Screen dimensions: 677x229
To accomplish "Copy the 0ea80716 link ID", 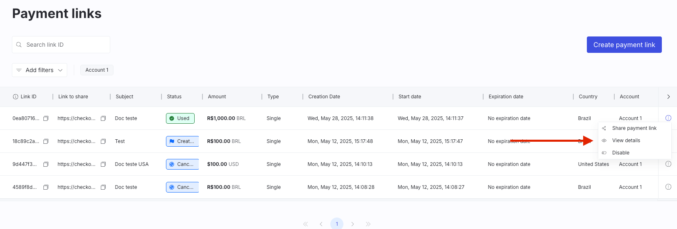I will click(x=46, y=118).
